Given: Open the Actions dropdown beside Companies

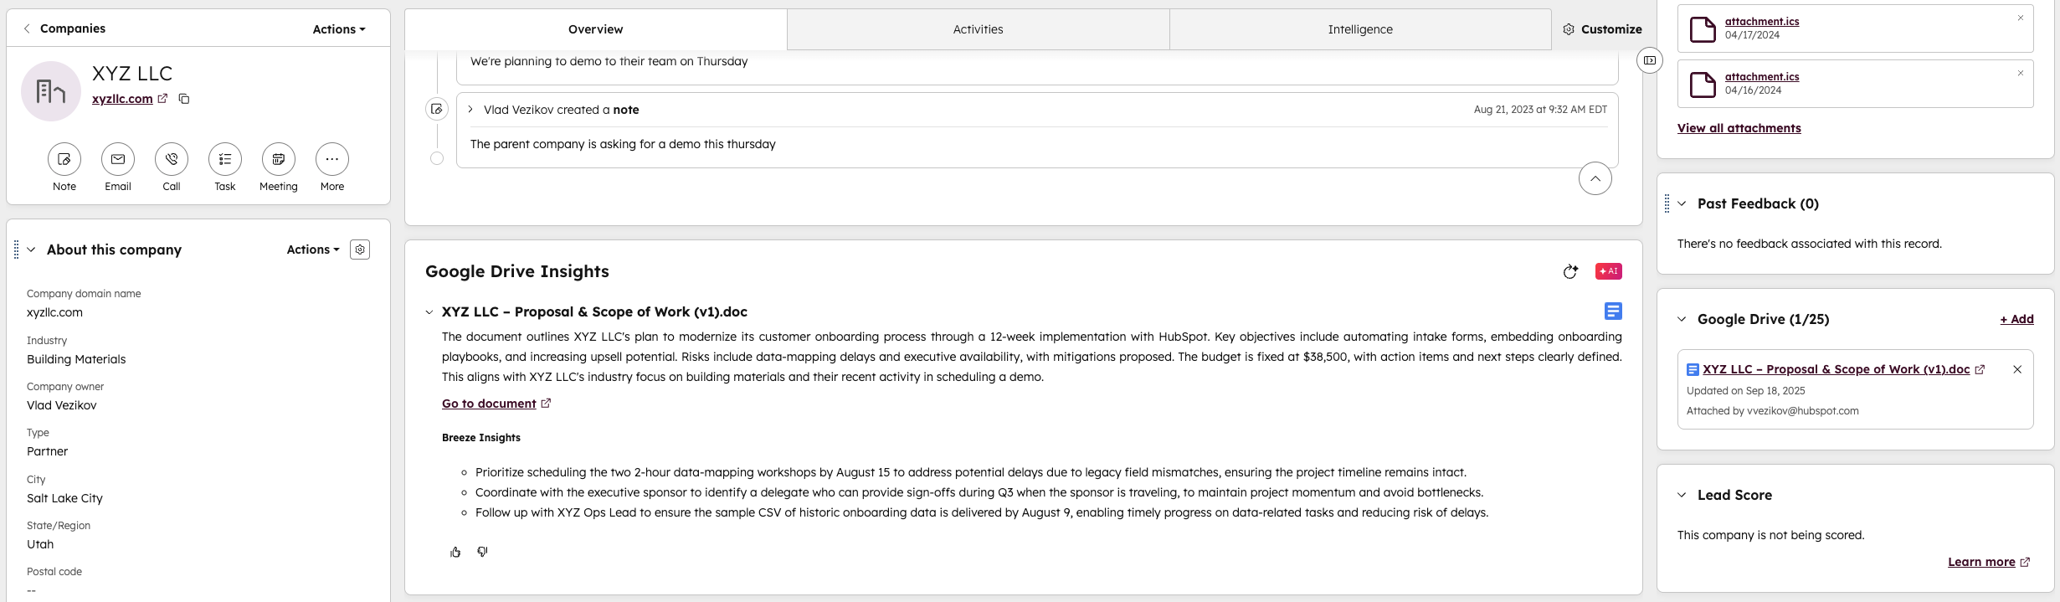Looking at the screenshot, I should coord(339,29).
